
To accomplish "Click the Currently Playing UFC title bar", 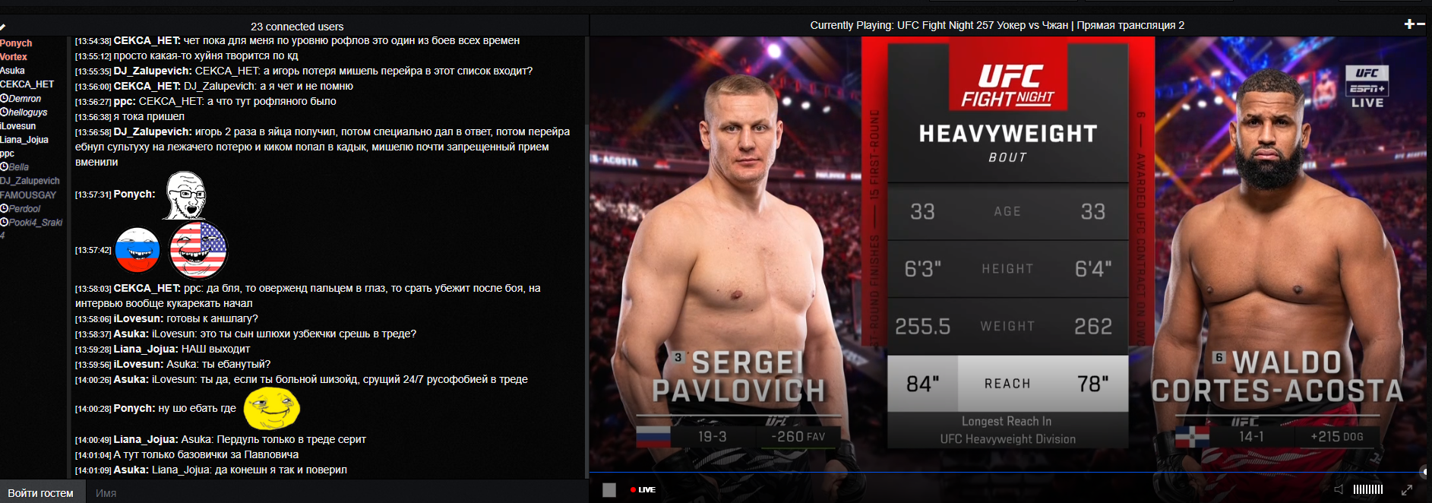I will coord(997,25).
